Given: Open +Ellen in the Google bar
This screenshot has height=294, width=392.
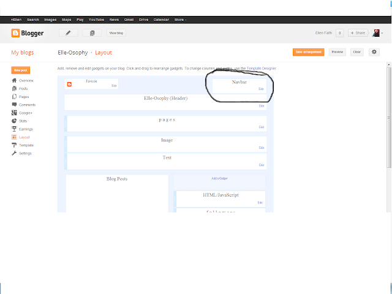Looking at the screenshot, I should (x=17, y=20).
